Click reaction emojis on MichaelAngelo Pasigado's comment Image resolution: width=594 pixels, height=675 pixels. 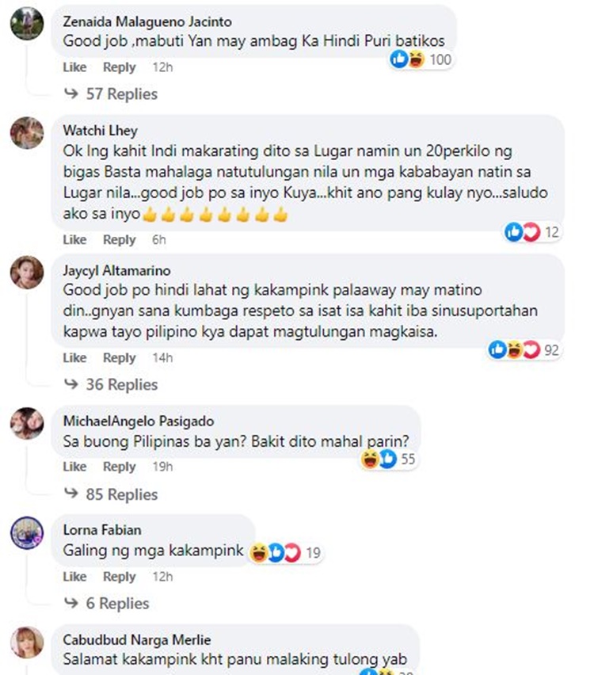[x=388, y=459]
